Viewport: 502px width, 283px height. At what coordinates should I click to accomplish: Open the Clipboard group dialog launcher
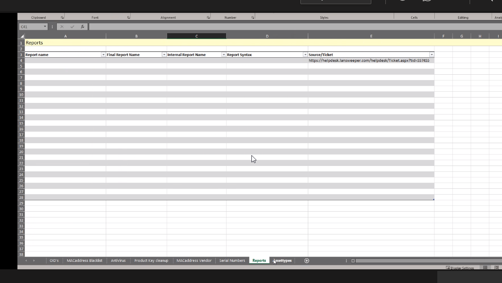[62, 17]
